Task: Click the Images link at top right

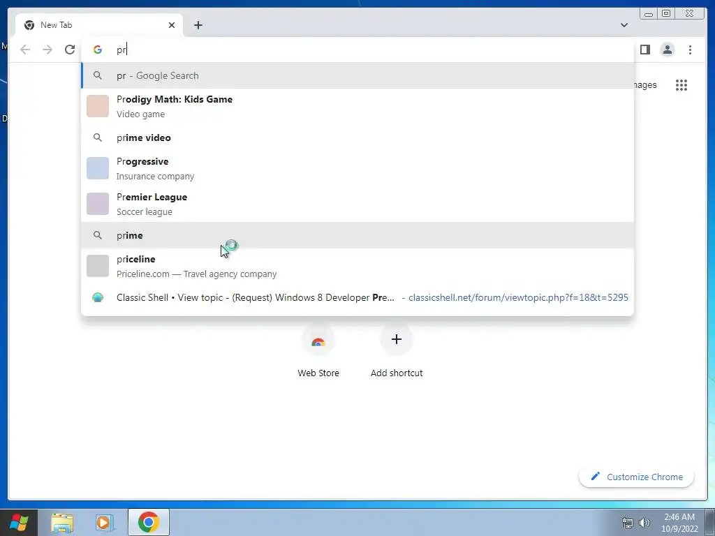Action: coord(644,84)
